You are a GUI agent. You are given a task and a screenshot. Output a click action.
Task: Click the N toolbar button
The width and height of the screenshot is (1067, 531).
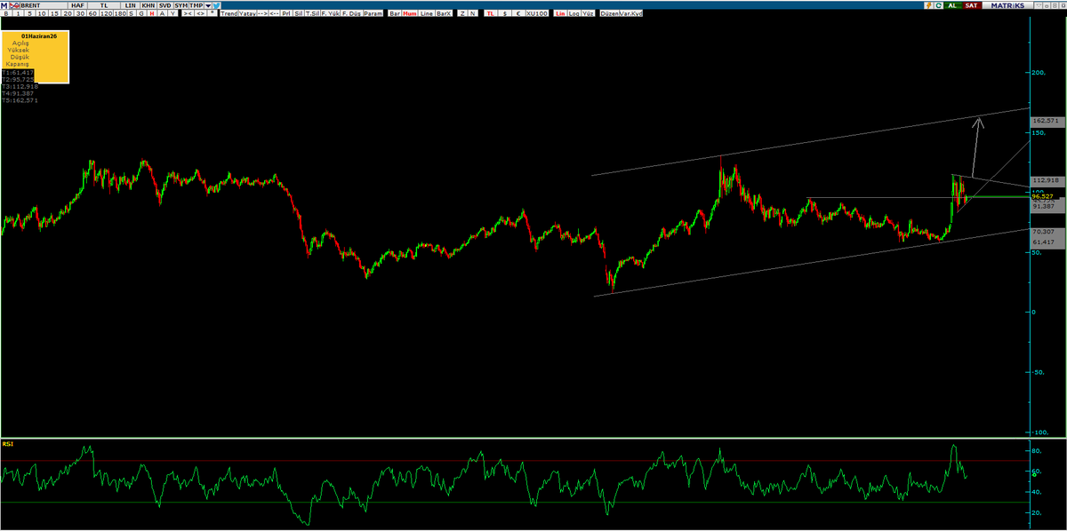[472, 13]
